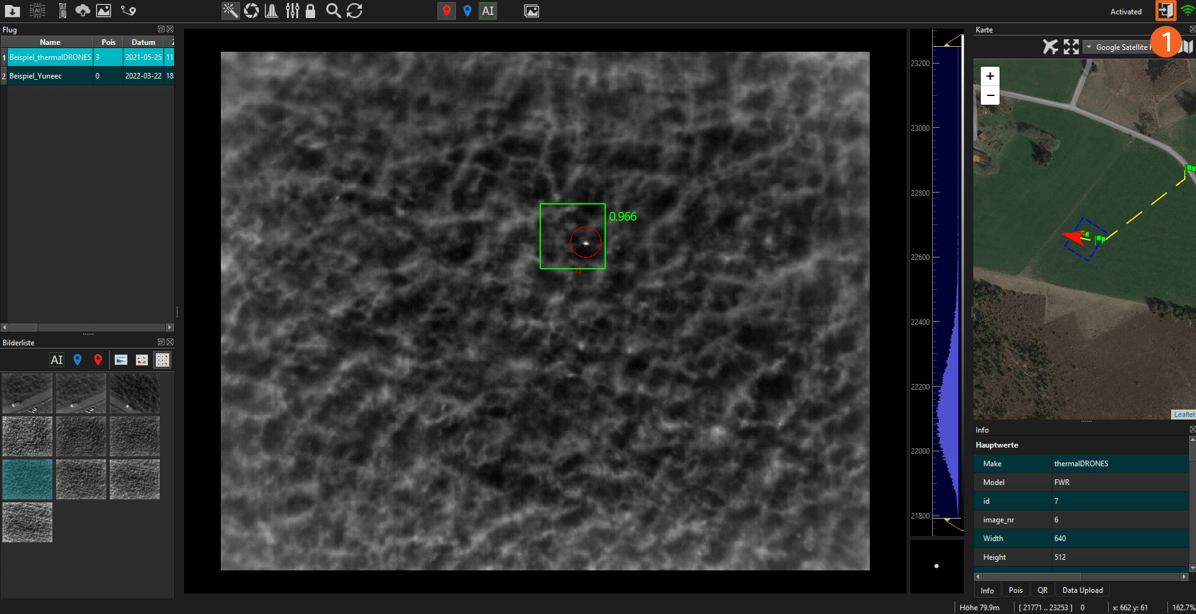The width and height of the screenshot is (1196, 614).
Task: Open the Google Satellite map layer dropdown
Action: click(x=1119, y=47)
